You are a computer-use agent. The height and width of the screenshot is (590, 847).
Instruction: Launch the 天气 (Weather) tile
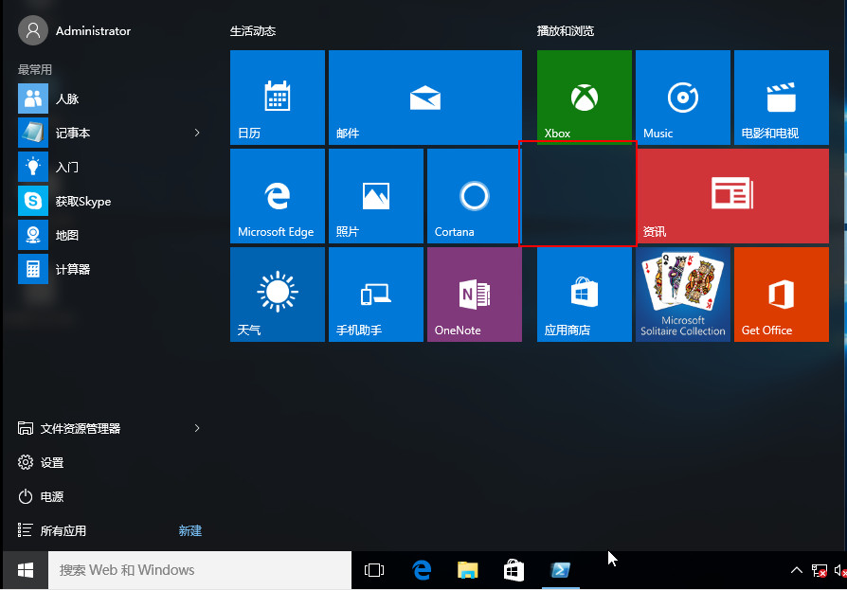tap(277, 294)
